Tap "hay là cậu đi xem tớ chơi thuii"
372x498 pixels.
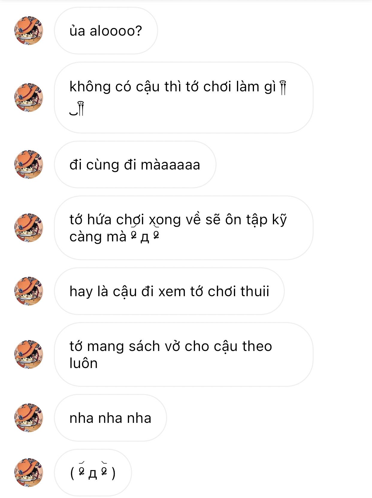tap(169, 291)
